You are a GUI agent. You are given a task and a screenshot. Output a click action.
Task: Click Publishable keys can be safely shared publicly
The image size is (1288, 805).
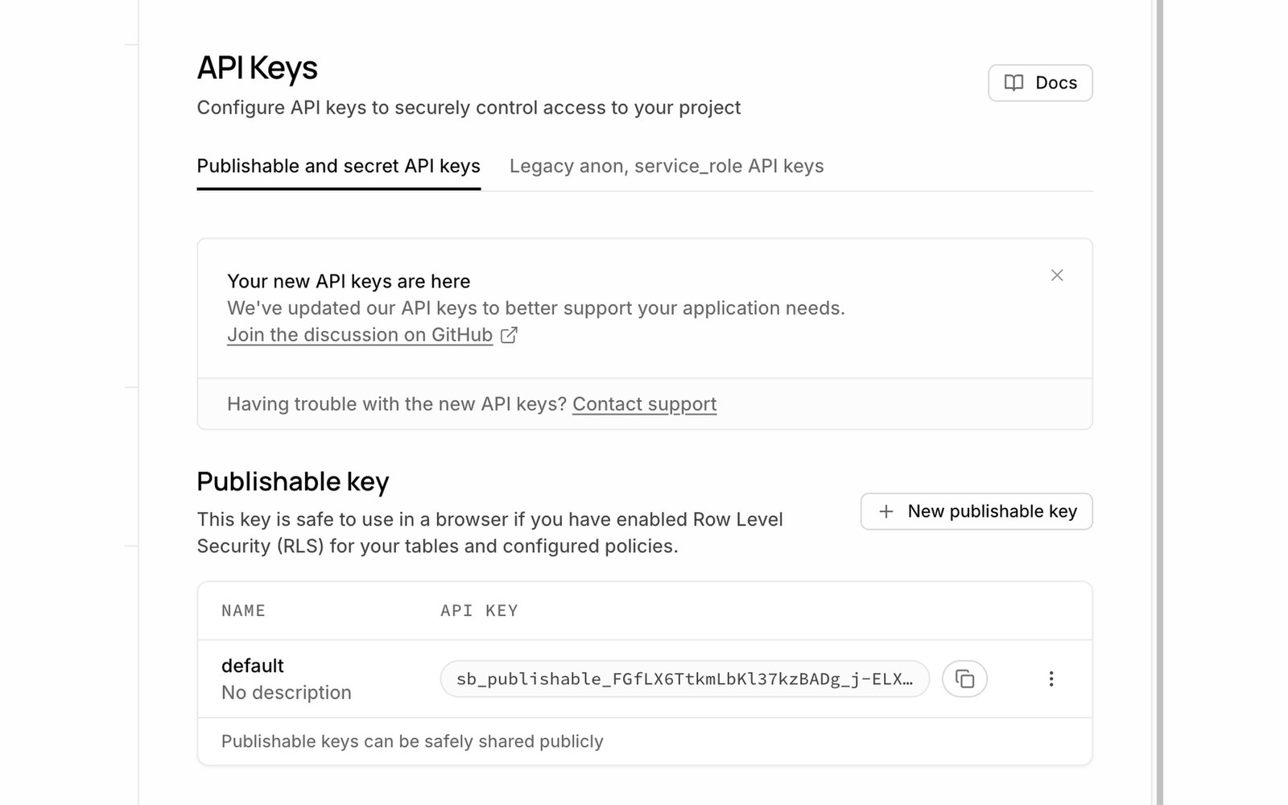point(412,741)
